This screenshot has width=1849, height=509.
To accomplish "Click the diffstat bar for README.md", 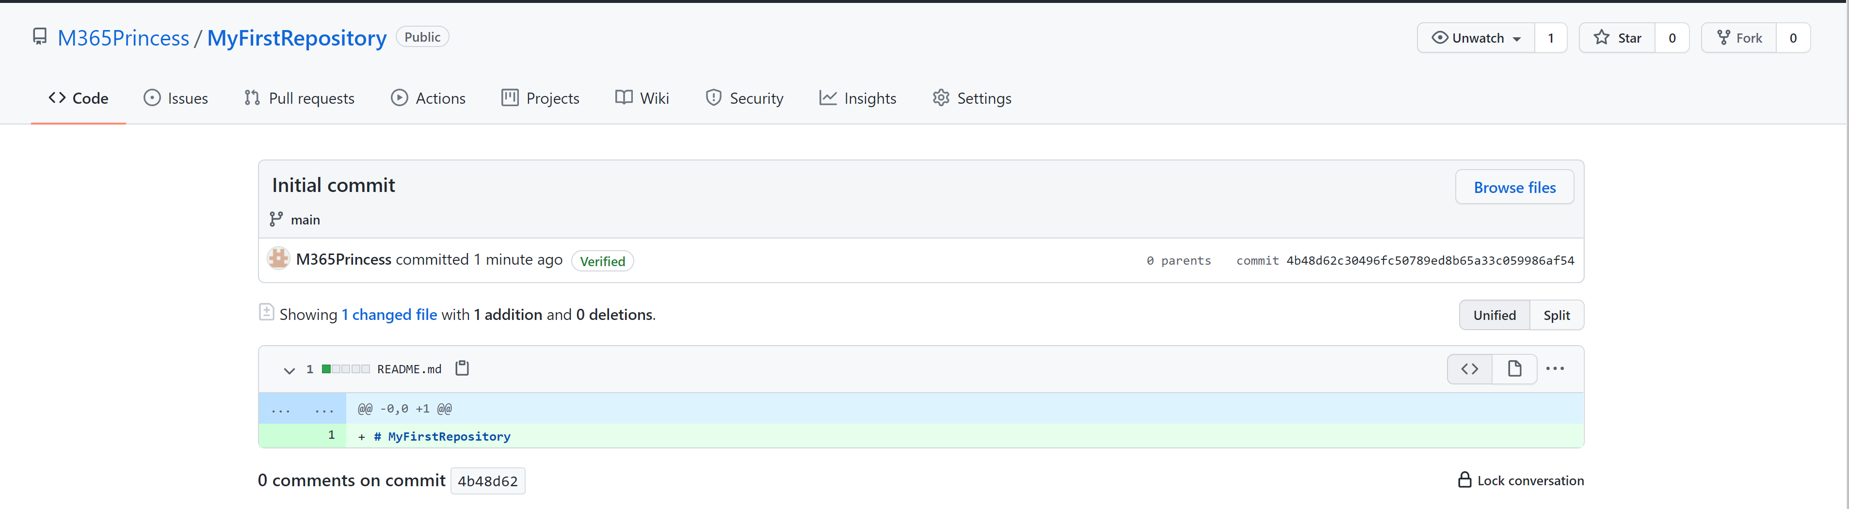I will tap(346, 369).
